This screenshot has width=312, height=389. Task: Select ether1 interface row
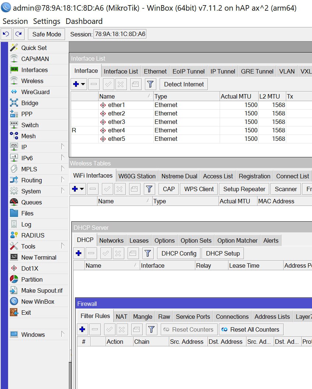click(191, 105)
